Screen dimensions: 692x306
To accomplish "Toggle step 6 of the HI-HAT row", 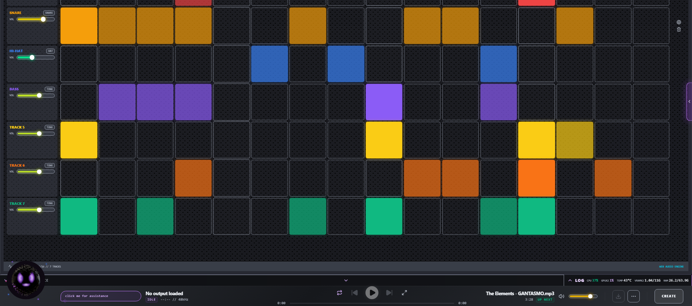I will [270, 64].
